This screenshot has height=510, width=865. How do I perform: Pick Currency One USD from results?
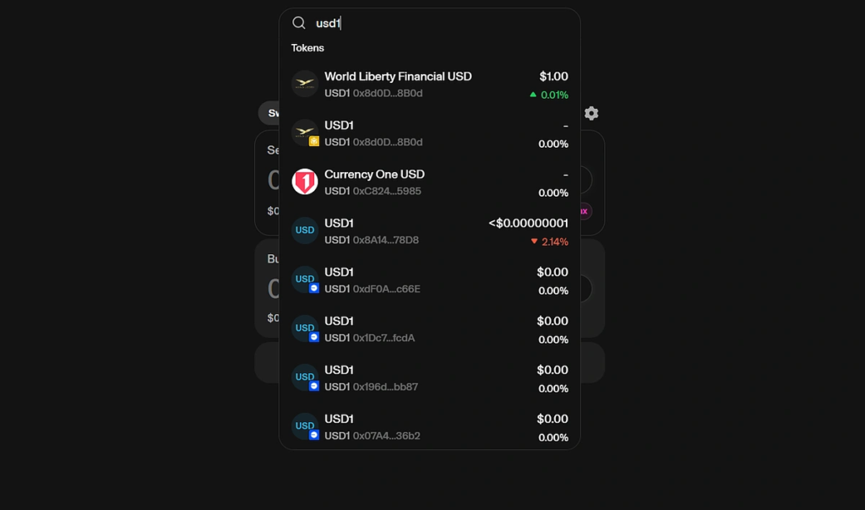(x=430, y=182)
